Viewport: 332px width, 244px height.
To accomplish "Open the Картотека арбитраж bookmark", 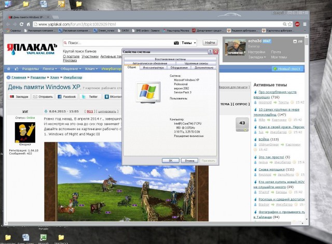I will (x=278, y=31).
